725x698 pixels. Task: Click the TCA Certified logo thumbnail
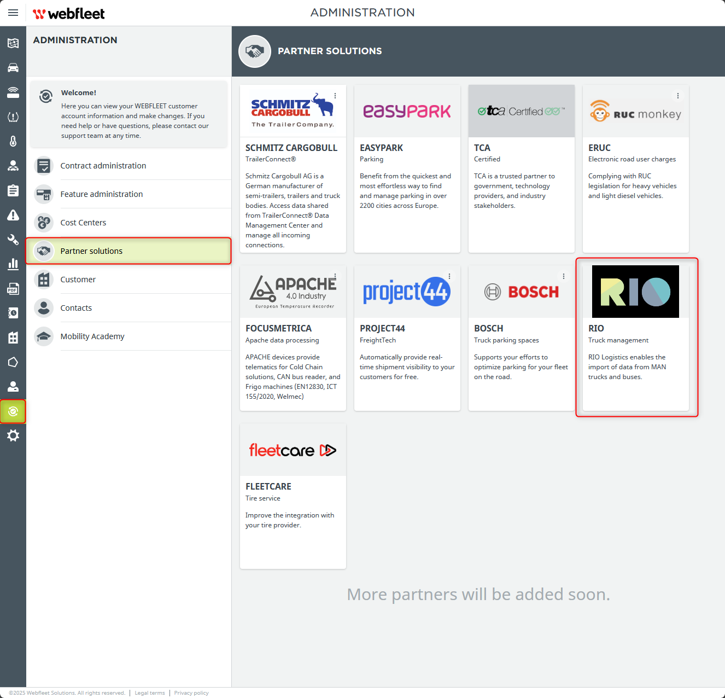coord(522,111)
